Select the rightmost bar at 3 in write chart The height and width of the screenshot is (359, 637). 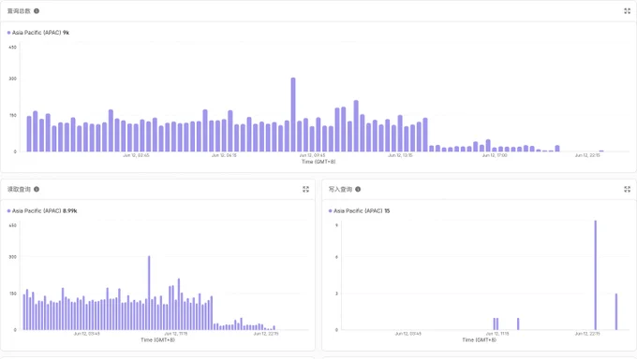coord(616,311)
